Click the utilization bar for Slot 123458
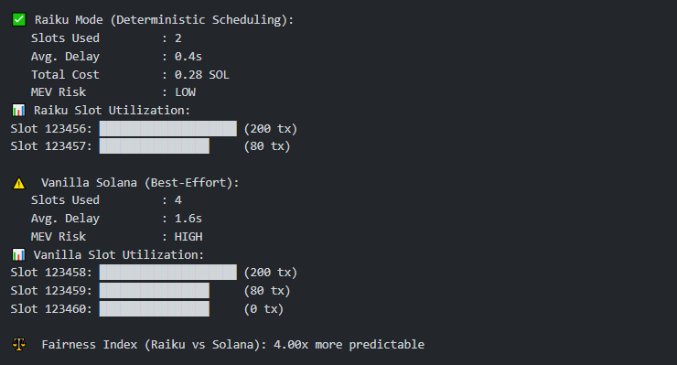The height and width of the screenshot is (365, 677). [168, 273]
